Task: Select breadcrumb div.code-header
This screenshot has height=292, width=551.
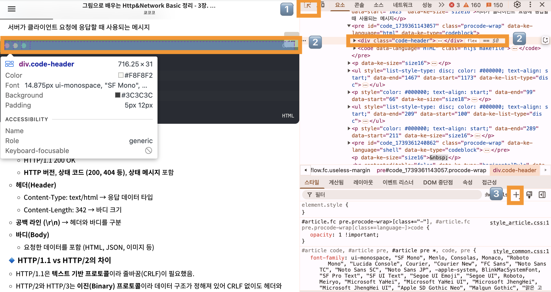Action: point(514,170)
